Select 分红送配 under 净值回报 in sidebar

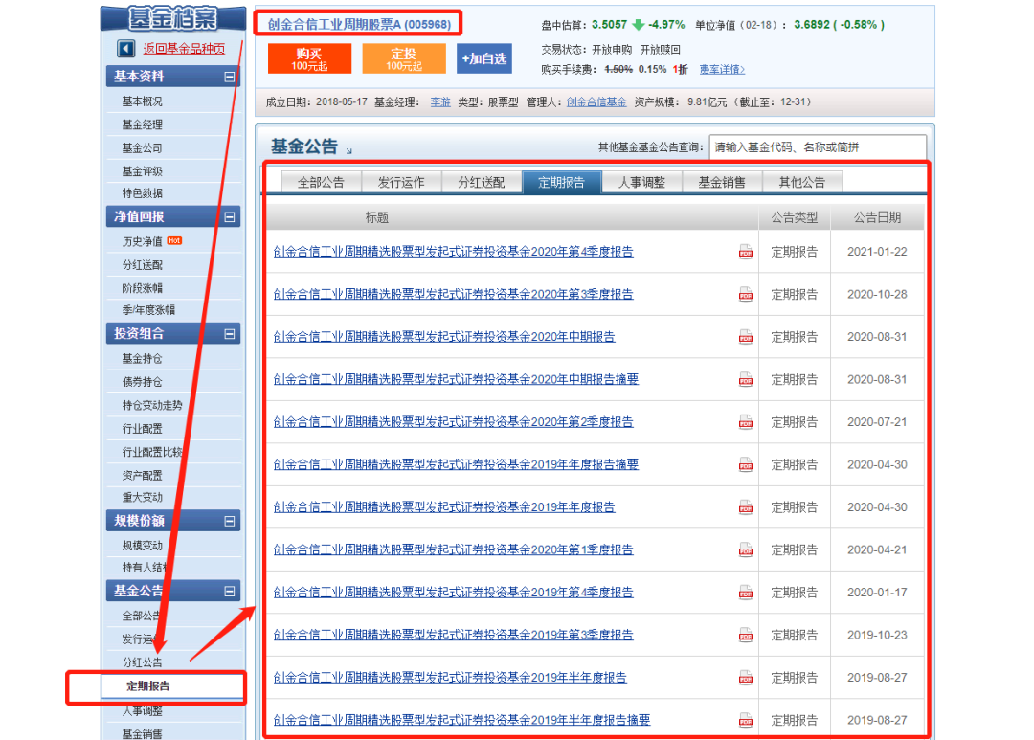pyautogui.click(x=142, y=265)
